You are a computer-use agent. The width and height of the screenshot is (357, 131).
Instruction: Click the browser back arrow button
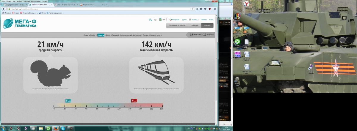pyautogui.click(x=4, y=9)
